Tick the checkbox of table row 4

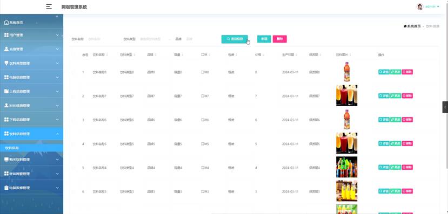pyautogui.click(x=73, y=144)
